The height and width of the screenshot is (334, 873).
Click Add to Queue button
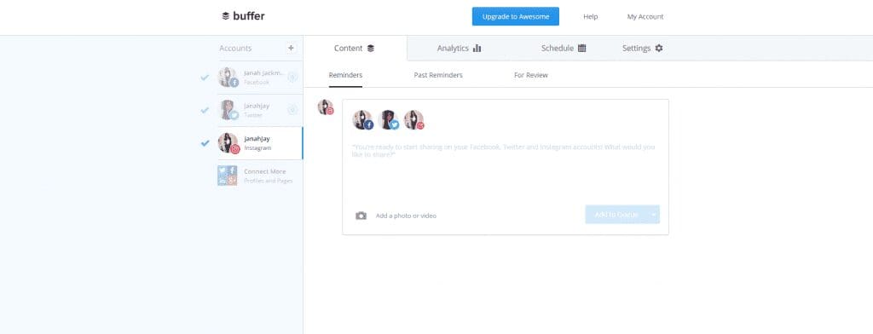pyautogui.click(x=616, y=215)
